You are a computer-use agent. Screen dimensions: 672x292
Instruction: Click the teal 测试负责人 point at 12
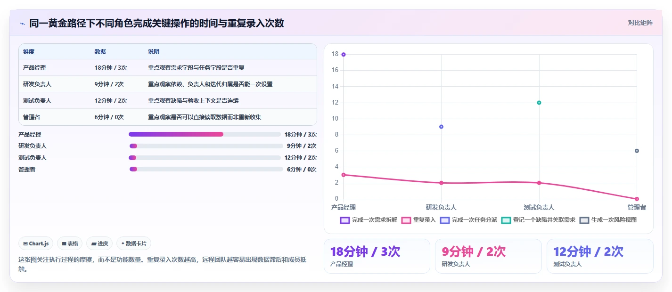(x=539, y=103)
